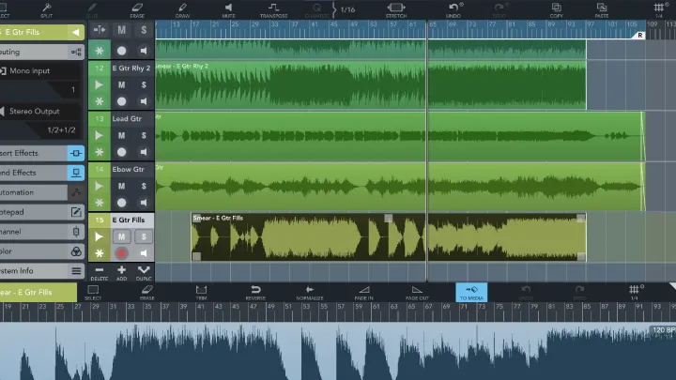Open the quantize 1/16 grid dropdown
Screen dimensions: 676x380
tap(347, 9)
